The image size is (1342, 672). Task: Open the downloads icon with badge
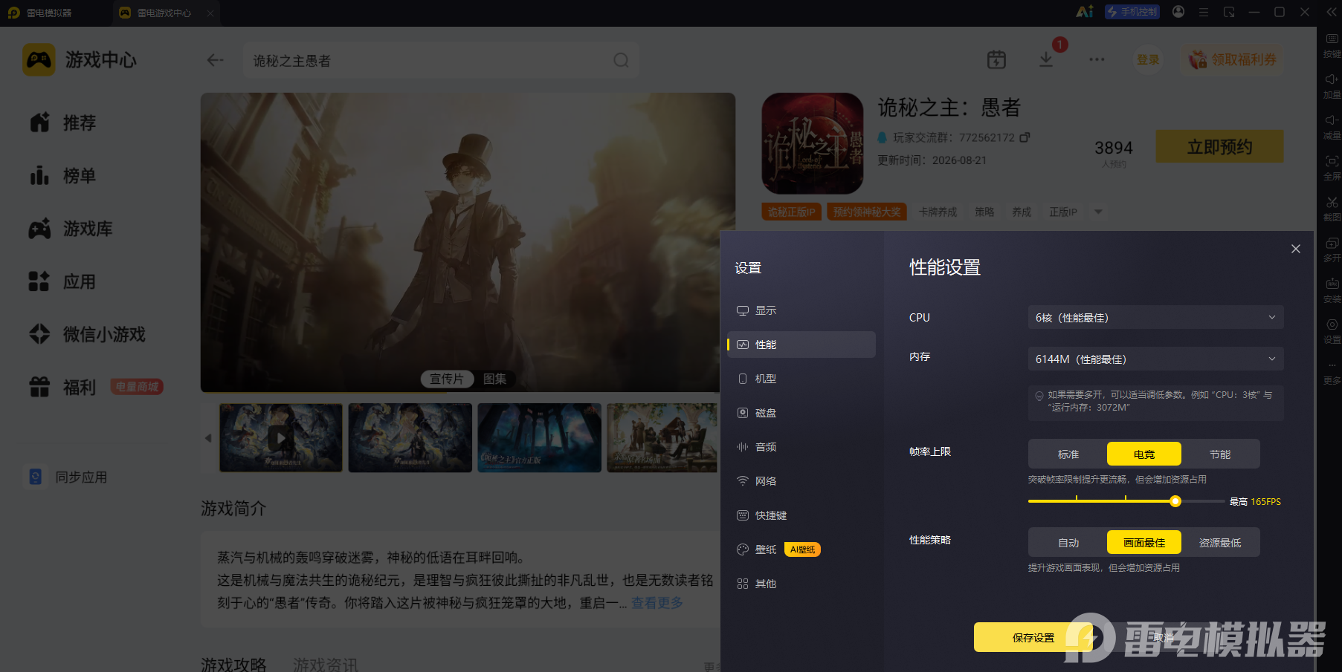(1046, 59)
